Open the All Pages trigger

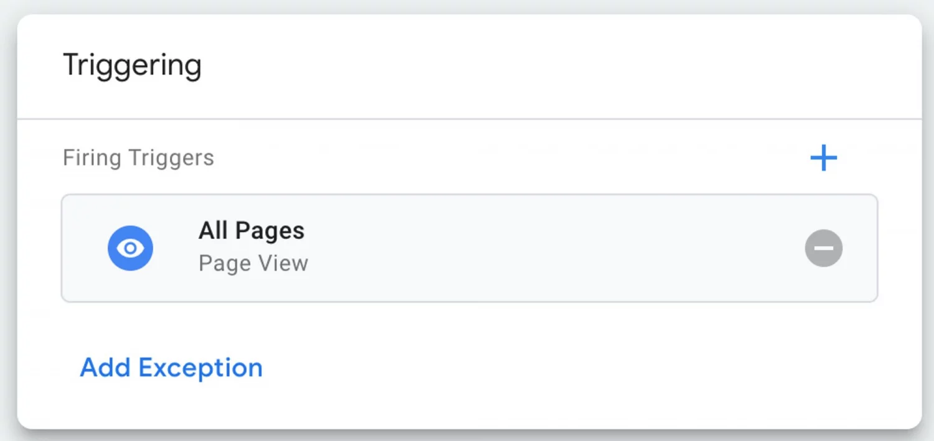(x=251, y=230)
